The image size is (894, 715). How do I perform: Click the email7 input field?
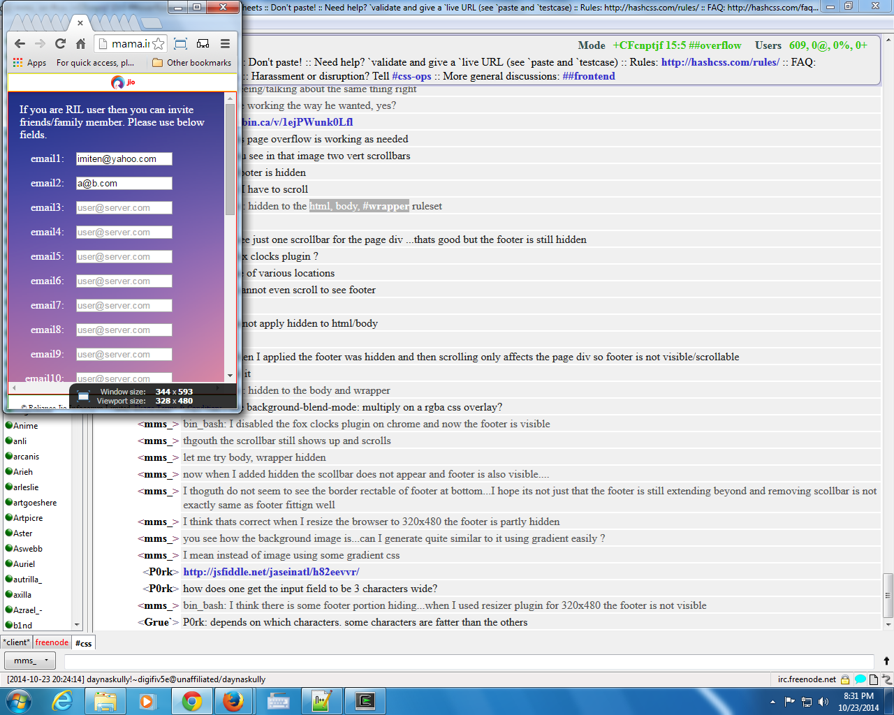[124, 306]
